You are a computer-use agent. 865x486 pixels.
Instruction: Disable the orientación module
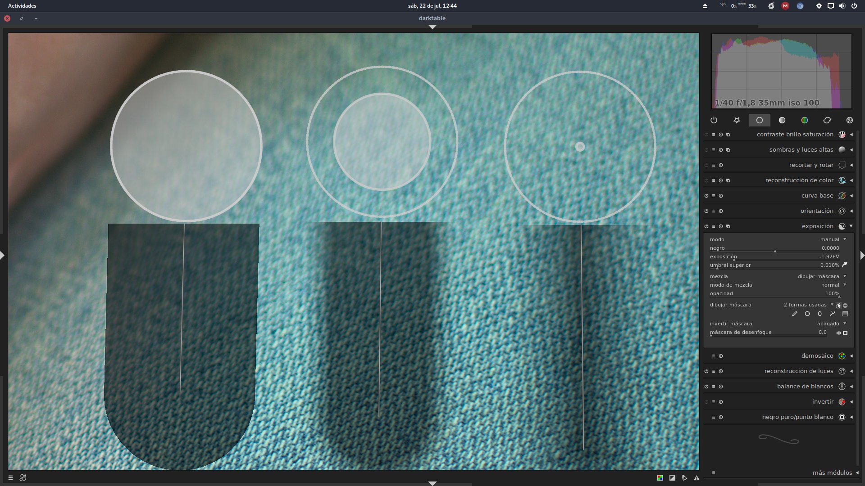coord(706,211)
